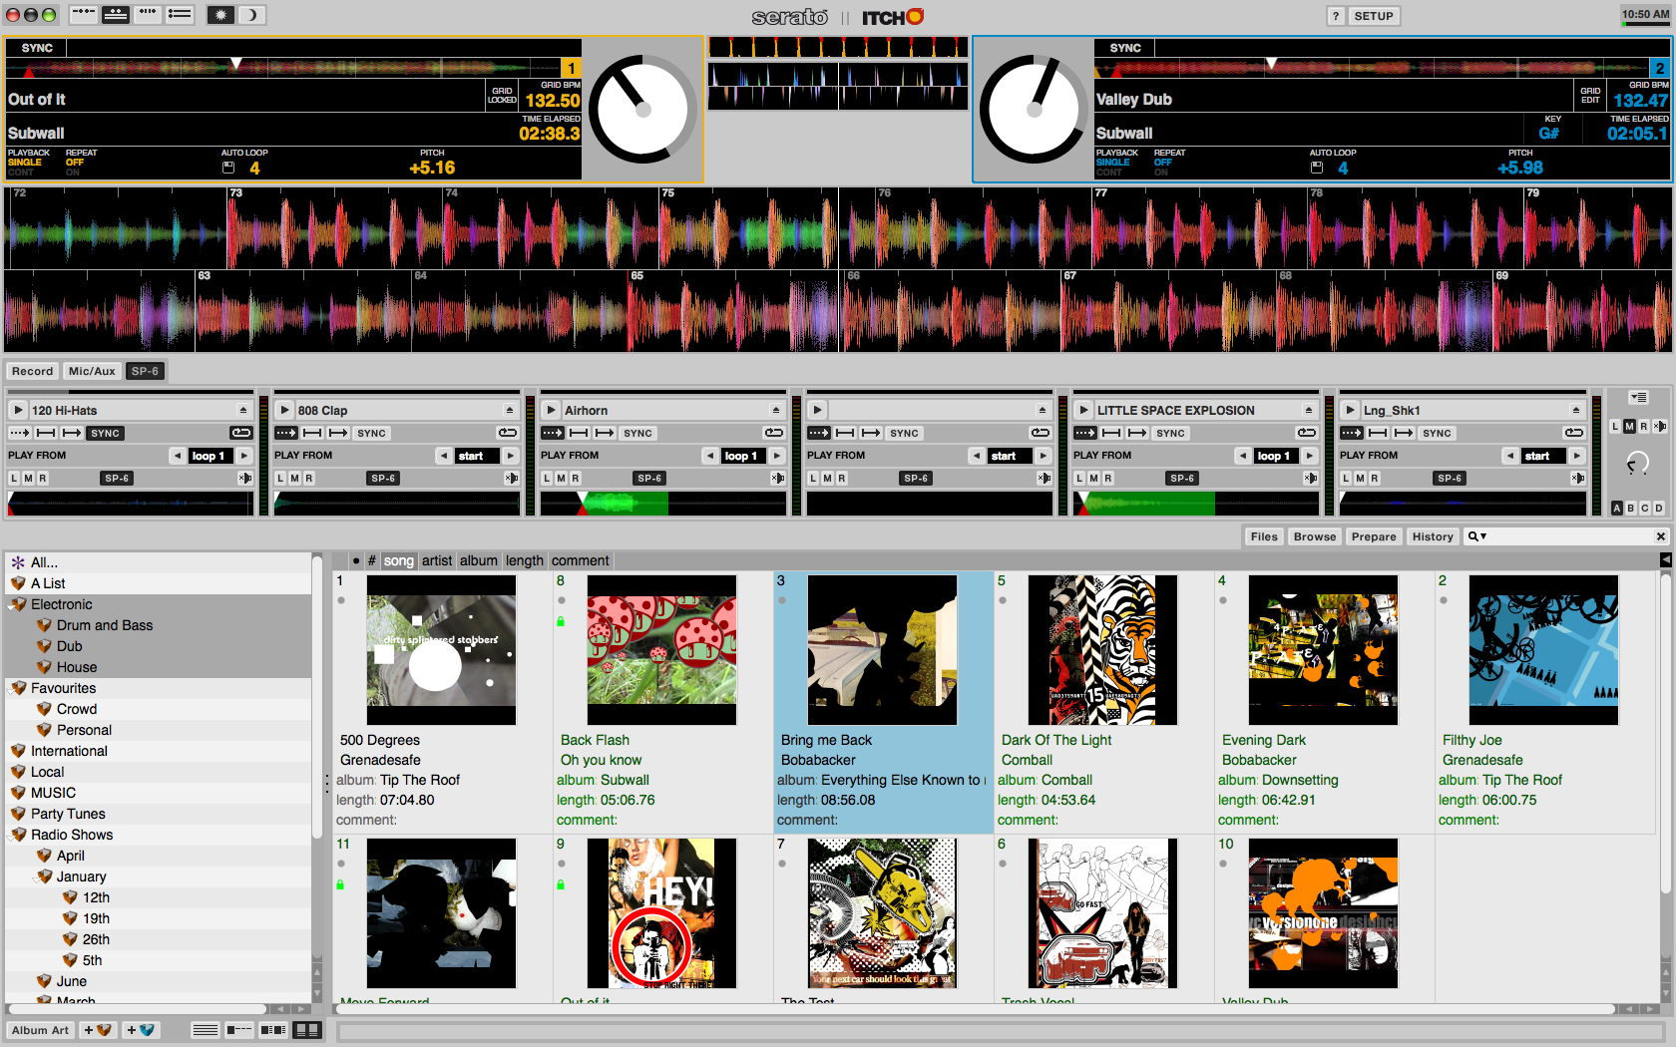The height and width of the screenshot is (1047, 1676).
Task: Select sample bank D
Action: coord(1659,508)
